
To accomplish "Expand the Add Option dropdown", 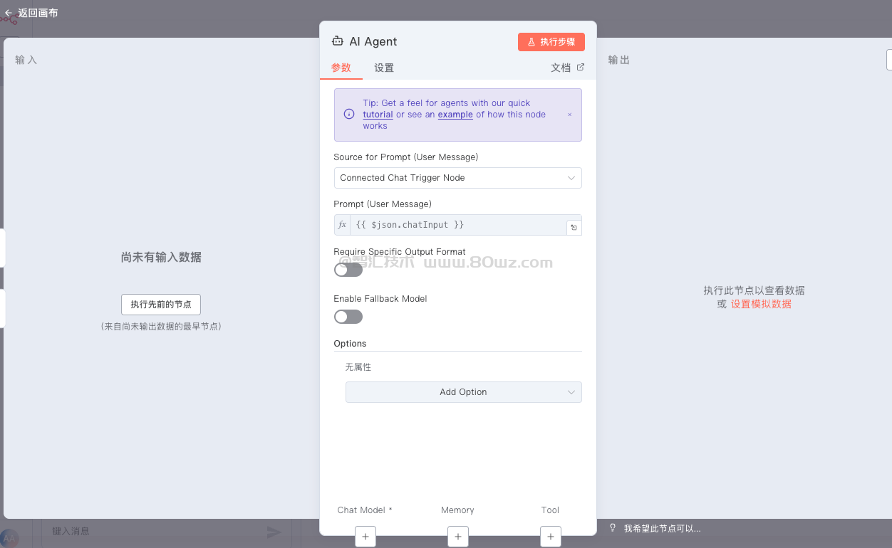I will (463, 392).
